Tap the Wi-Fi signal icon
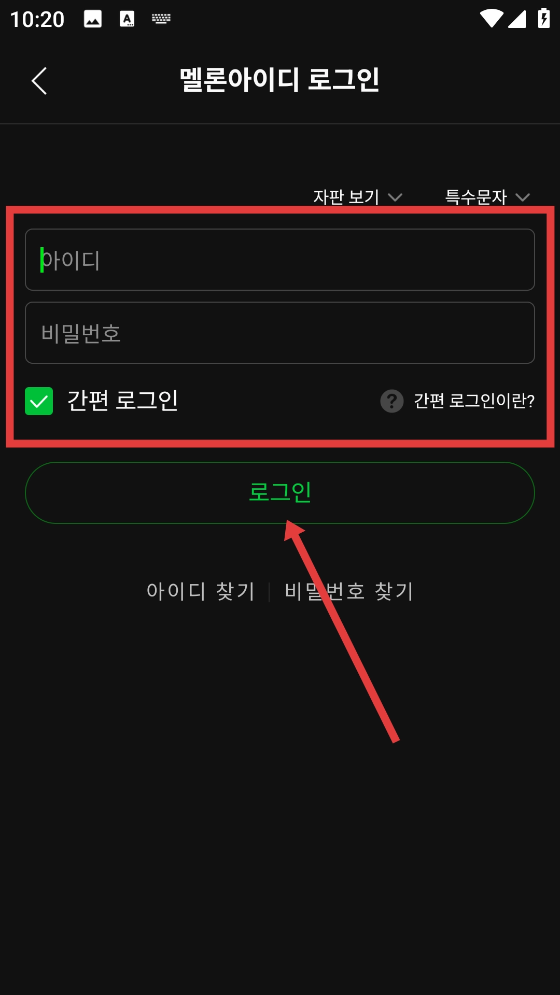560x995 pixels. (x=491, y=19)
